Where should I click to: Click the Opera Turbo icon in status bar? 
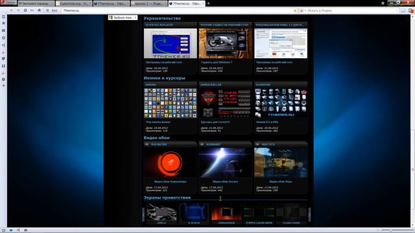pyautogui.click(x=25, y=230)
